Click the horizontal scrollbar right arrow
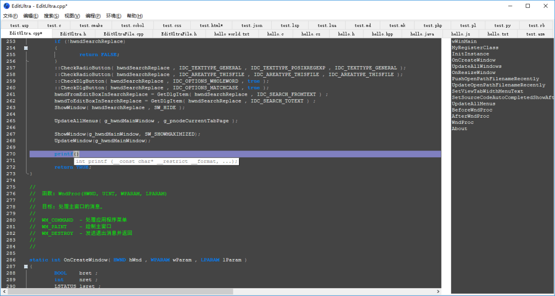The height and width of the screenshot is (296, 555). click(x=438, y=292)
